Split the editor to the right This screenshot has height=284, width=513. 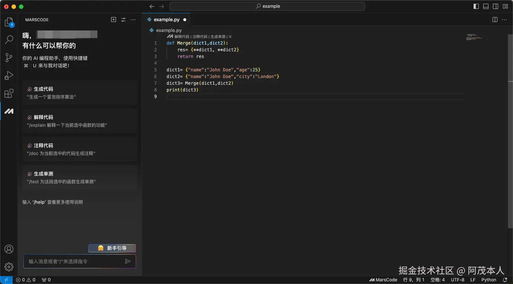tap(495, 20)
